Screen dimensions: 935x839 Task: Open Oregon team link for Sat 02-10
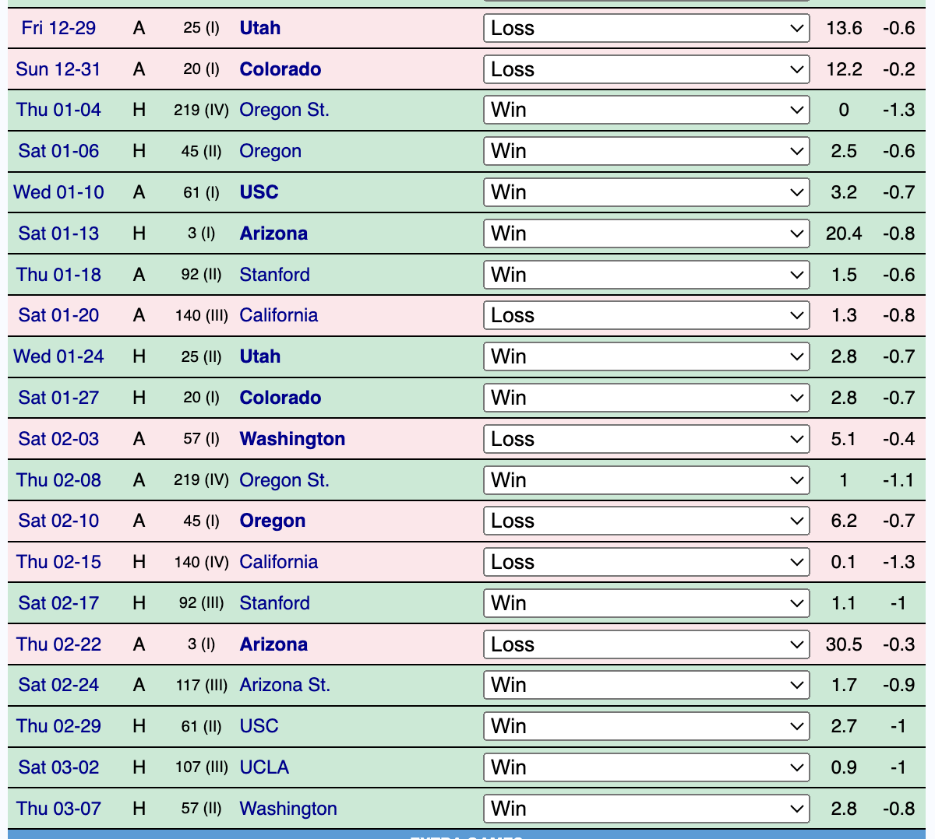[x=272, y=521]
